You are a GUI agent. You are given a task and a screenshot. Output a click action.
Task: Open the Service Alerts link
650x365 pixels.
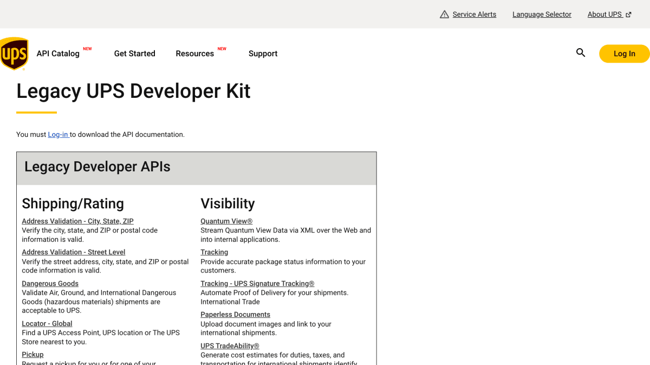point(474,15)
